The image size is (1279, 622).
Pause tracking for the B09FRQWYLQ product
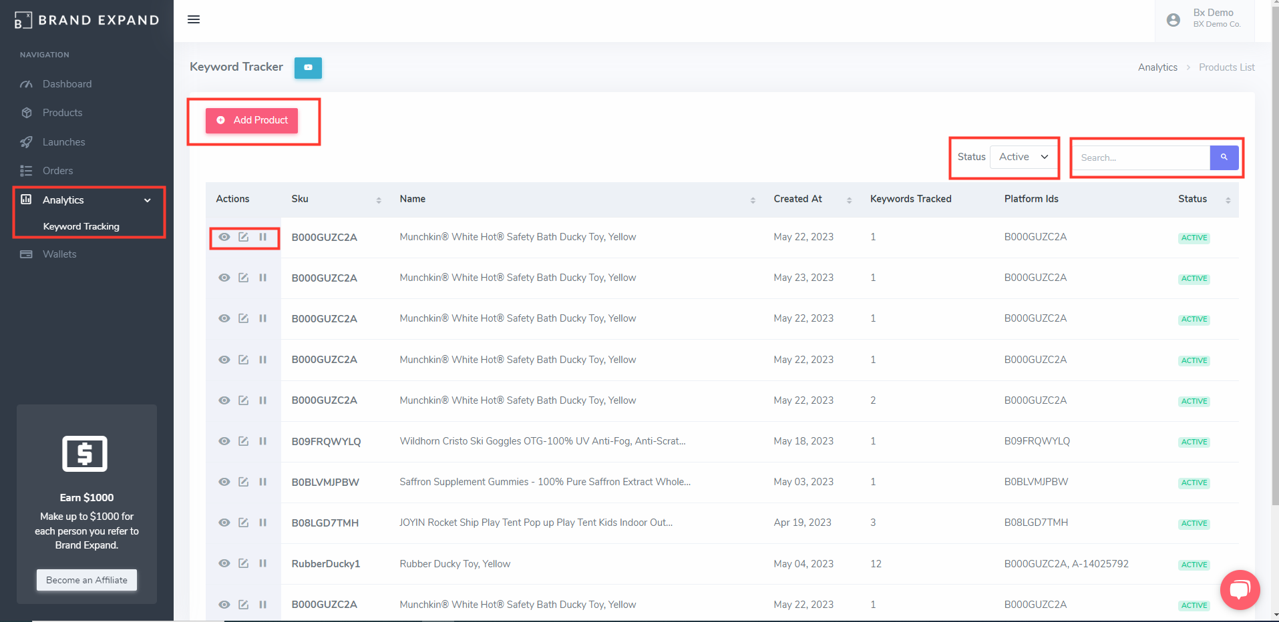click(263, 441)
